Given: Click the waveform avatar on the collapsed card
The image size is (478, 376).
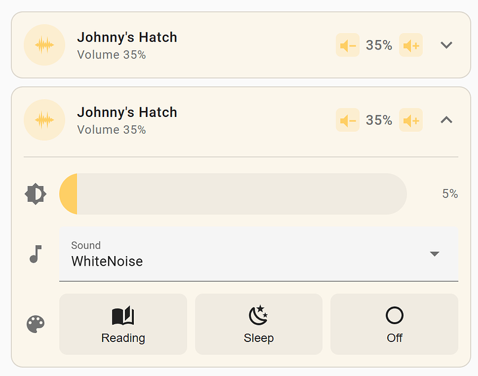Looking at the screenshot, I should coord(44,45).
